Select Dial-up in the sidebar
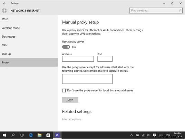This screenshot has height=140, width=185. click(29, 54)
